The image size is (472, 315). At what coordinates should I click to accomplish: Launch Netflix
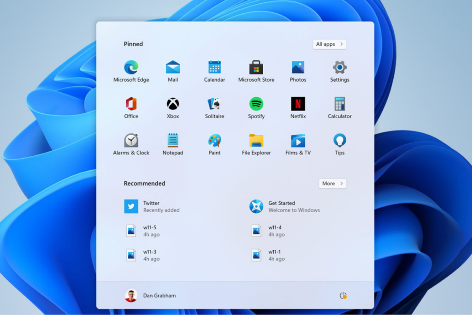[x=298, y=108]
